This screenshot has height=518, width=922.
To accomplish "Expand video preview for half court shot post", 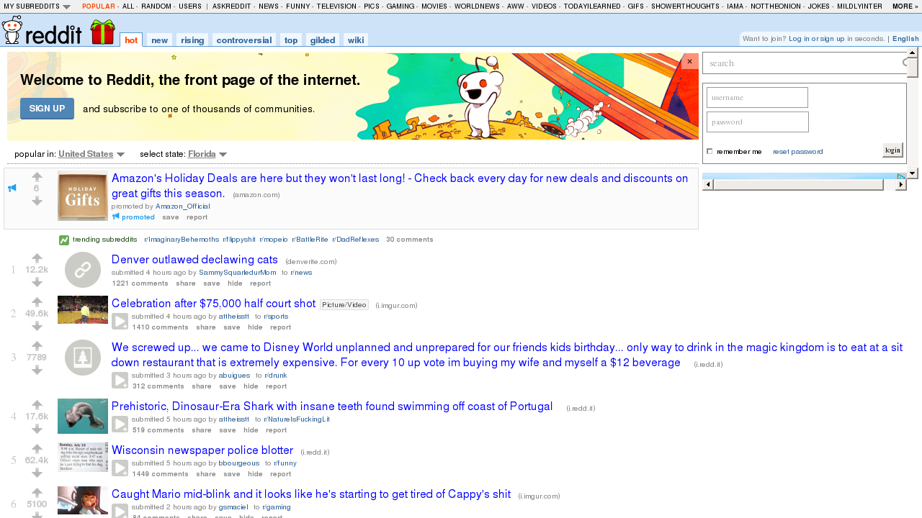I will (x=120, y=322).
